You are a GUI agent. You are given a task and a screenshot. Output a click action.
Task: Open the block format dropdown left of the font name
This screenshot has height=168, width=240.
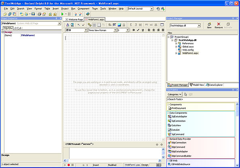click(x=86, y=30)
